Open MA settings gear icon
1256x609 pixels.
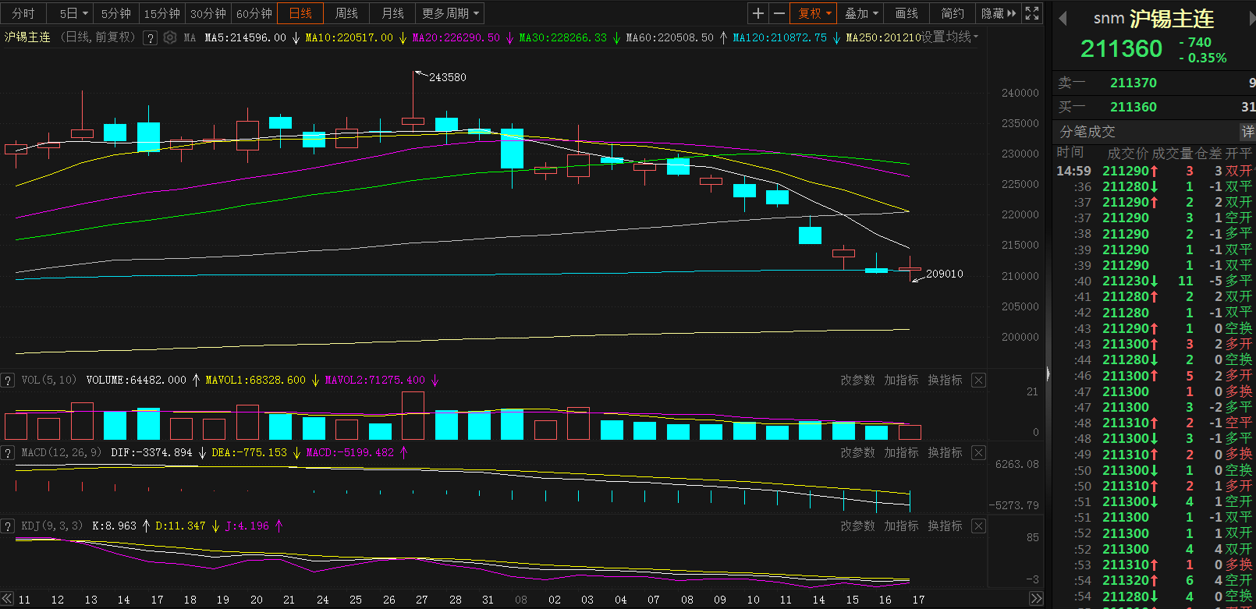point(169,37)
